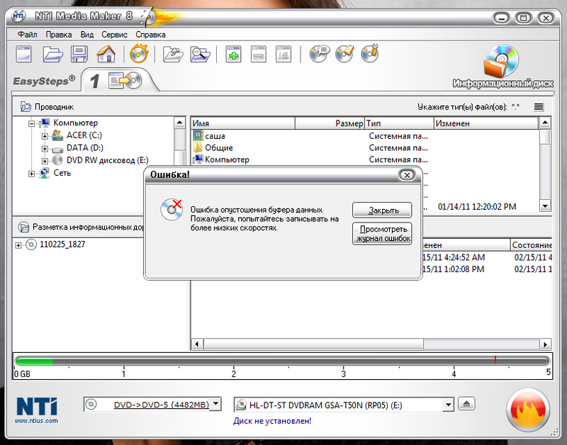Click the file type filter field *.*
Viewport: 567px width, 445px height.
pos(516,106)
